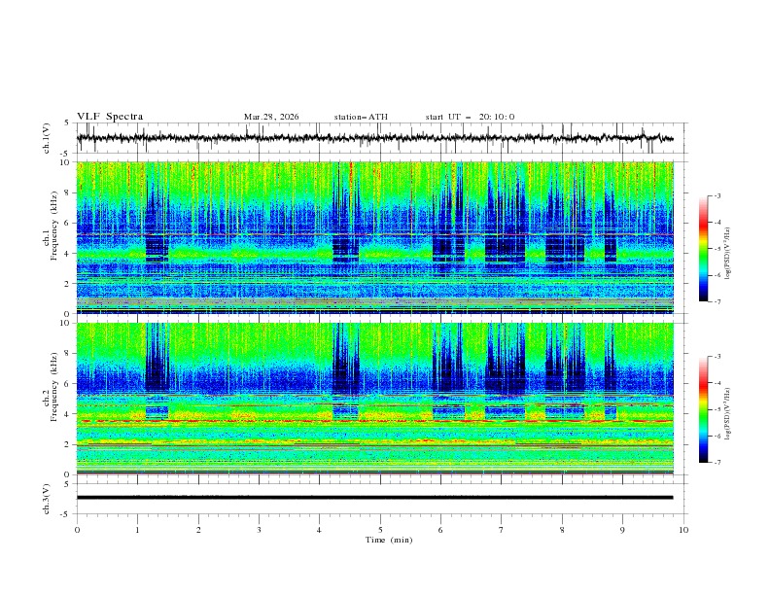This screenshot has width=770, height=595.
Task: Click the ch.1 voltage waveform trace
Action: pos(374,138)
